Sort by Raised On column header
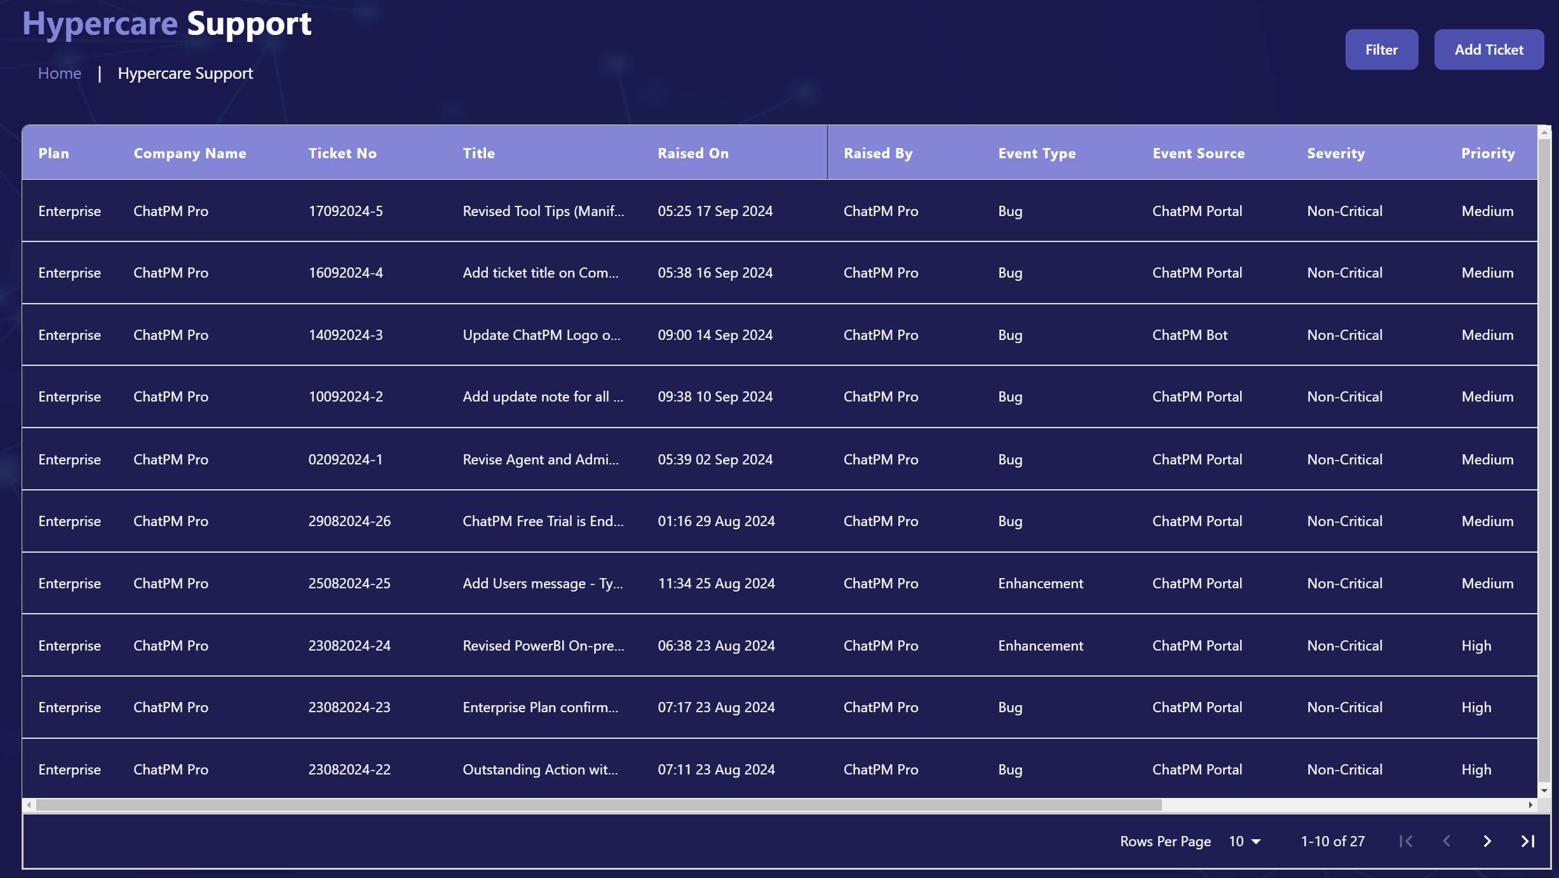 (693, 153)
